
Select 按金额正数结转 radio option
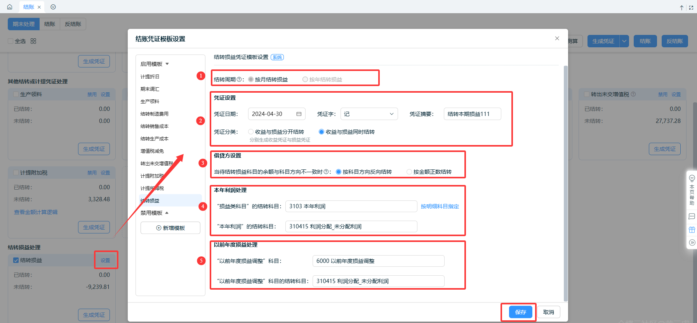coord(409,172)
